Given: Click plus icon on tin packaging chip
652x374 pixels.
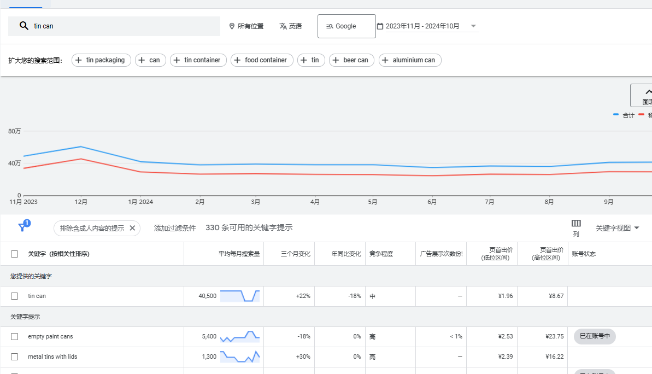Looking at the screenshot, I should pyautogui.click(x=79, y=60).
